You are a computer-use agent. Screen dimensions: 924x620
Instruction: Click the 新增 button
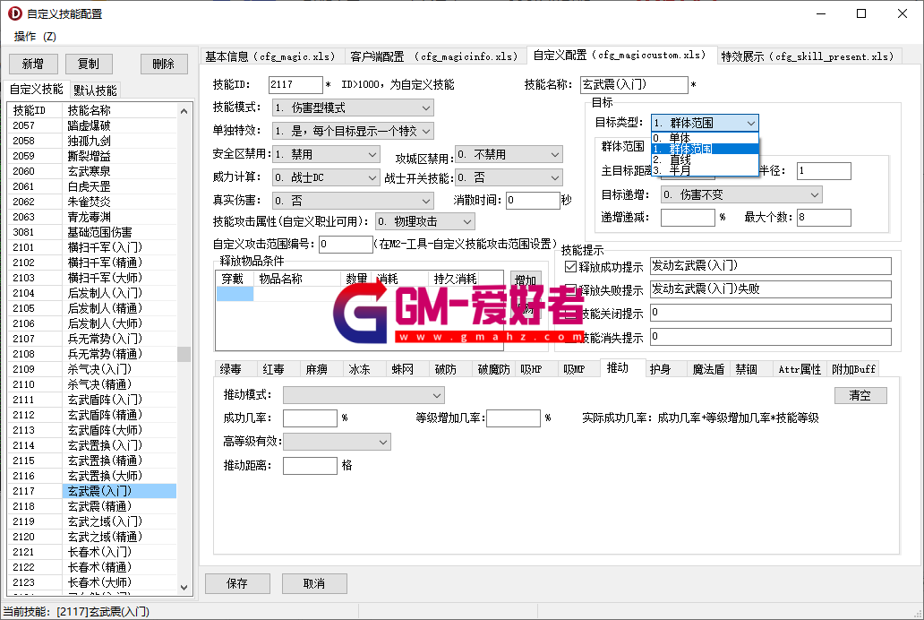pyautogui.click(x=33, y=64)
